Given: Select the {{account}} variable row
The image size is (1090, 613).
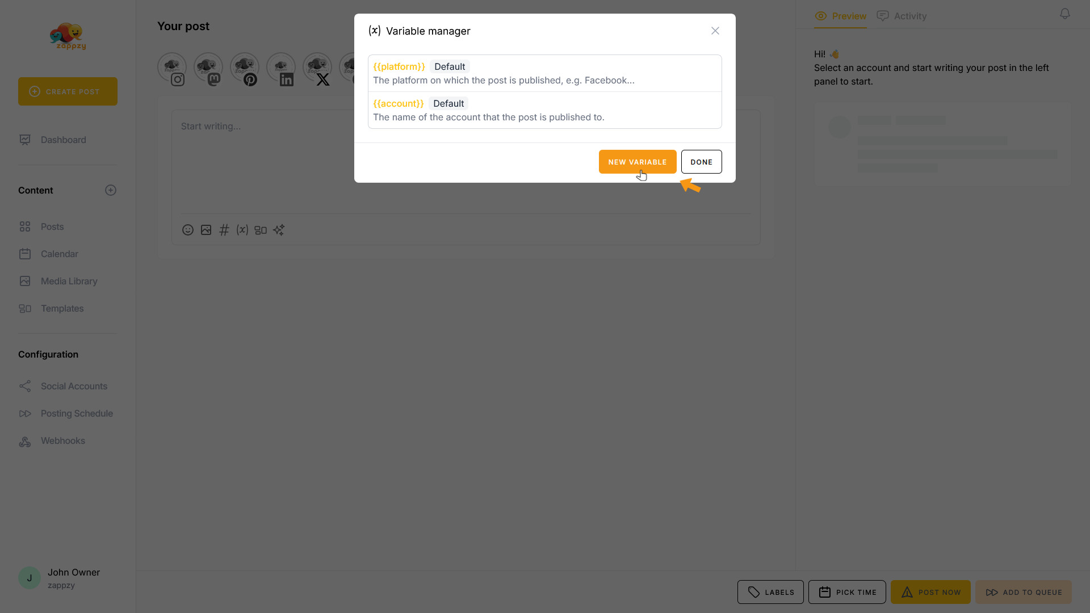Looking at the screenshot, I should click(x=544, y=110).
